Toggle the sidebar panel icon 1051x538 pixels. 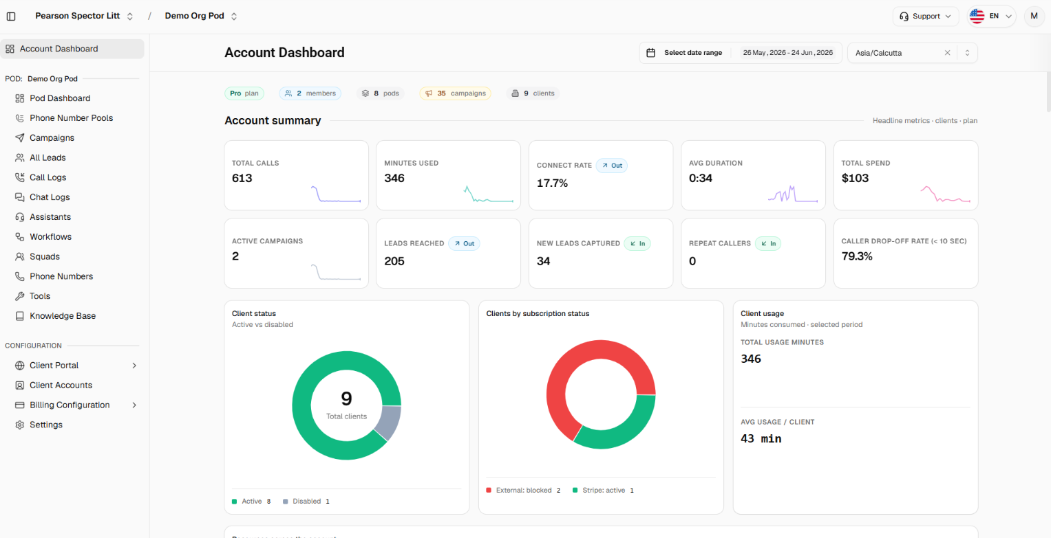[11, 16]
